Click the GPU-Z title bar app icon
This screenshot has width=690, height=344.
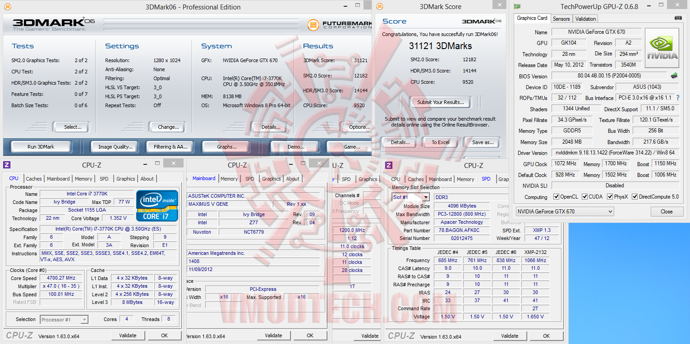coord(517,6)
